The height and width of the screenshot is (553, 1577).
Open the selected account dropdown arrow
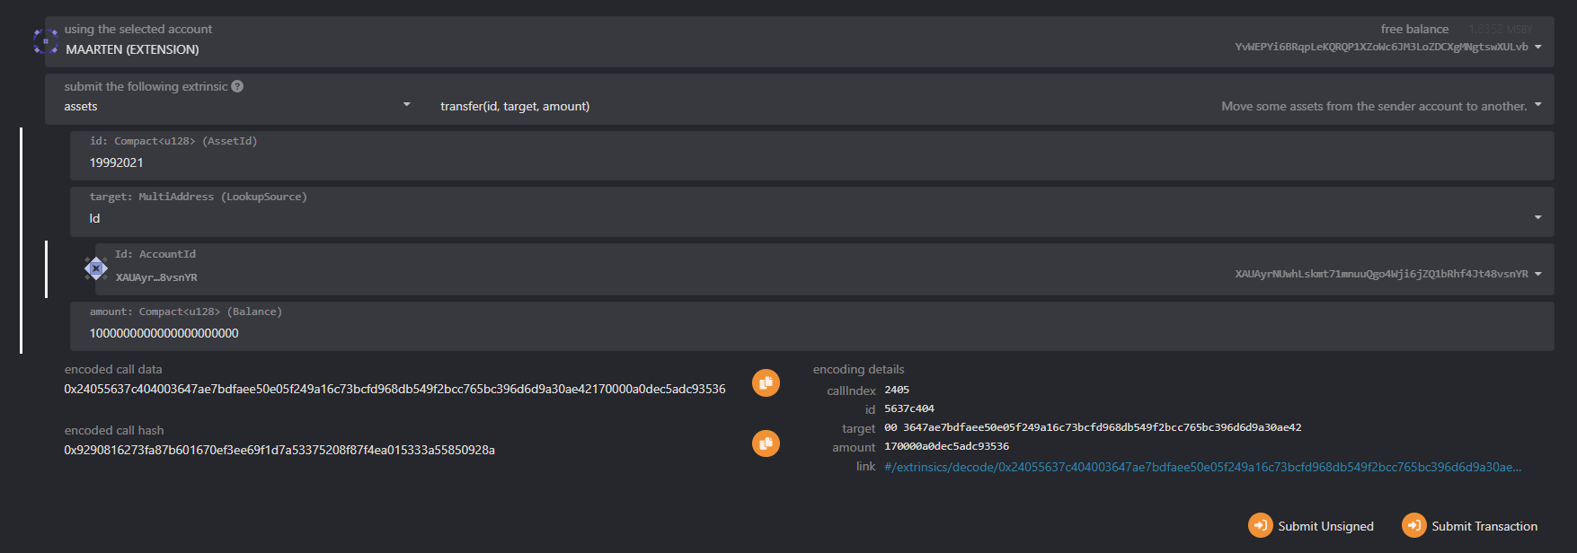tap(1538, 47)
